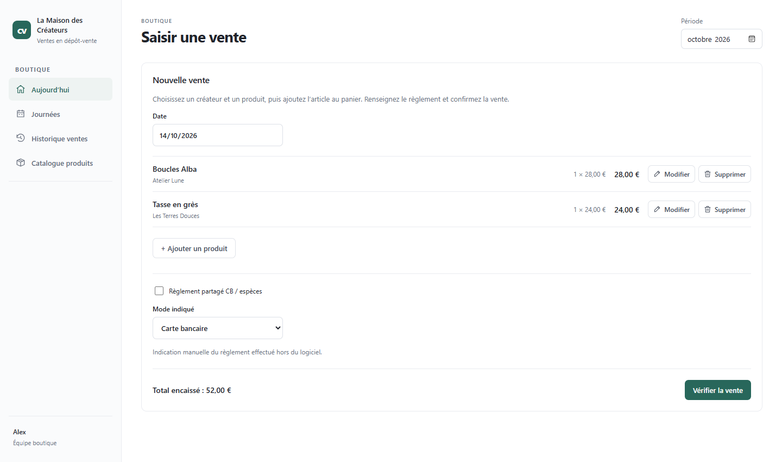Screen dimensions: 782x462
Task: Open the Période month selector
Action: [x=722, y=39]
